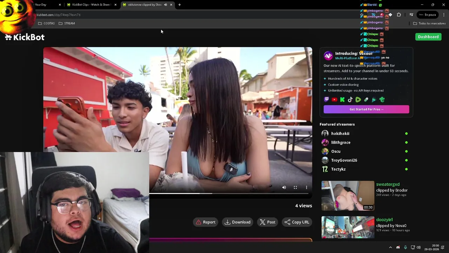Click Get Started For Free button
This screenshot has width=449, height=253.
tap(366, 109)
